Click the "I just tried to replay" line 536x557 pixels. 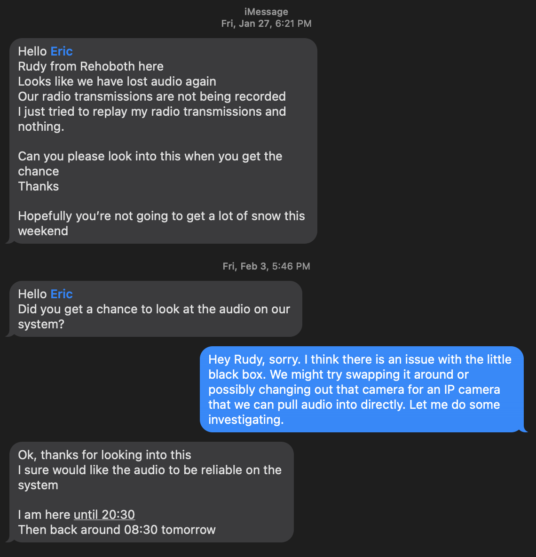(x=152, y=111)
